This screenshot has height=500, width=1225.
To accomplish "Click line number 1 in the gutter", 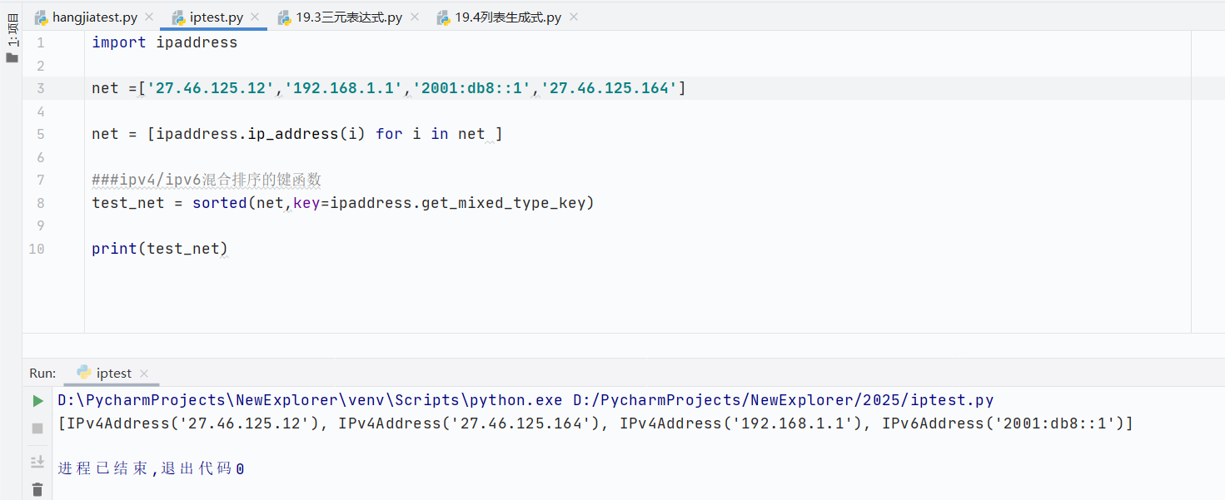I will pos(41,42).
